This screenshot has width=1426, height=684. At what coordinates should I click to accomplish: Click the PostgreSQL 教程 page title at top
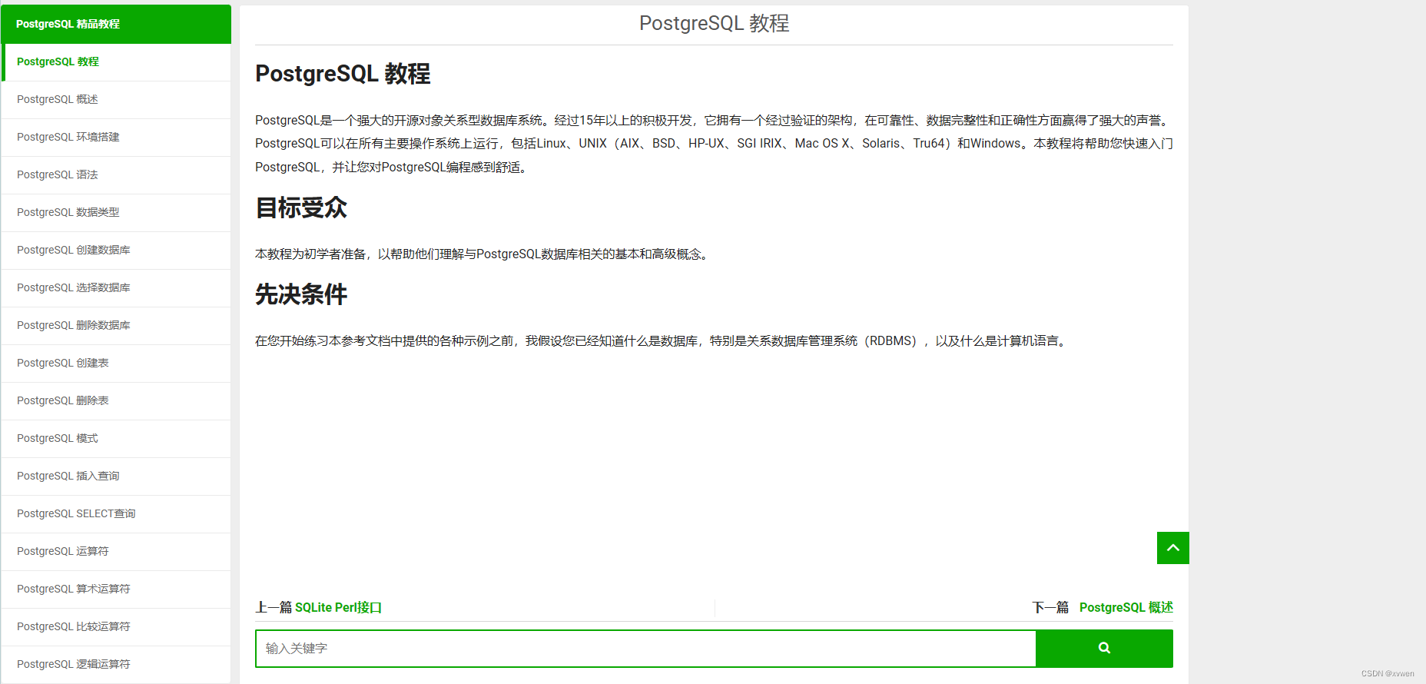[714, 23]
